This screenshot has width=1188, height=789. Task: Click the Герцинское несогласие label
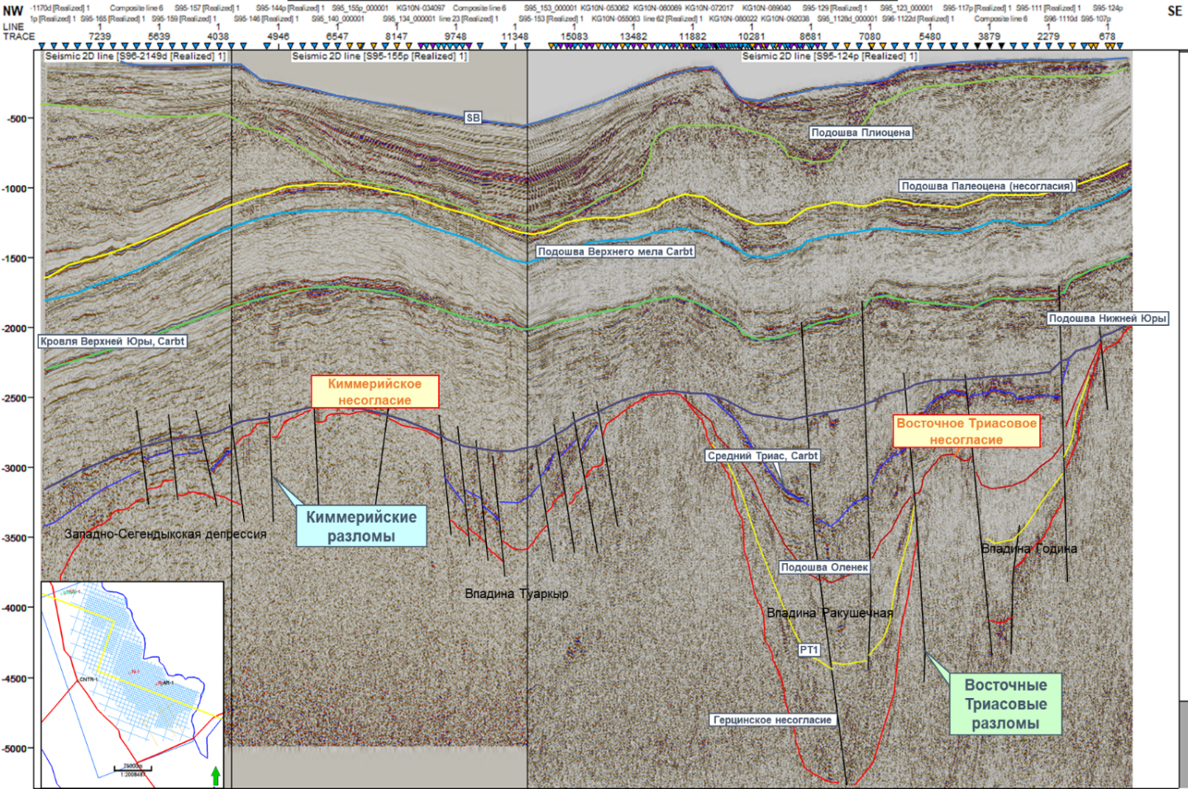[772, 720]
